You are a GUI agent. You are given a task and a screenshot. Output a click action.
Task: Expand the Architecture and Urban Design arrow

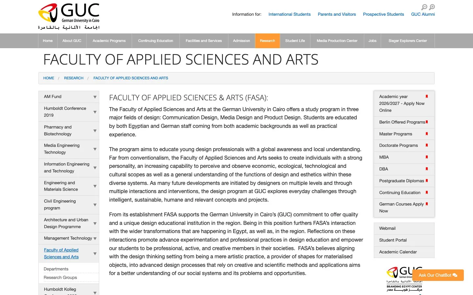point(95,224)
